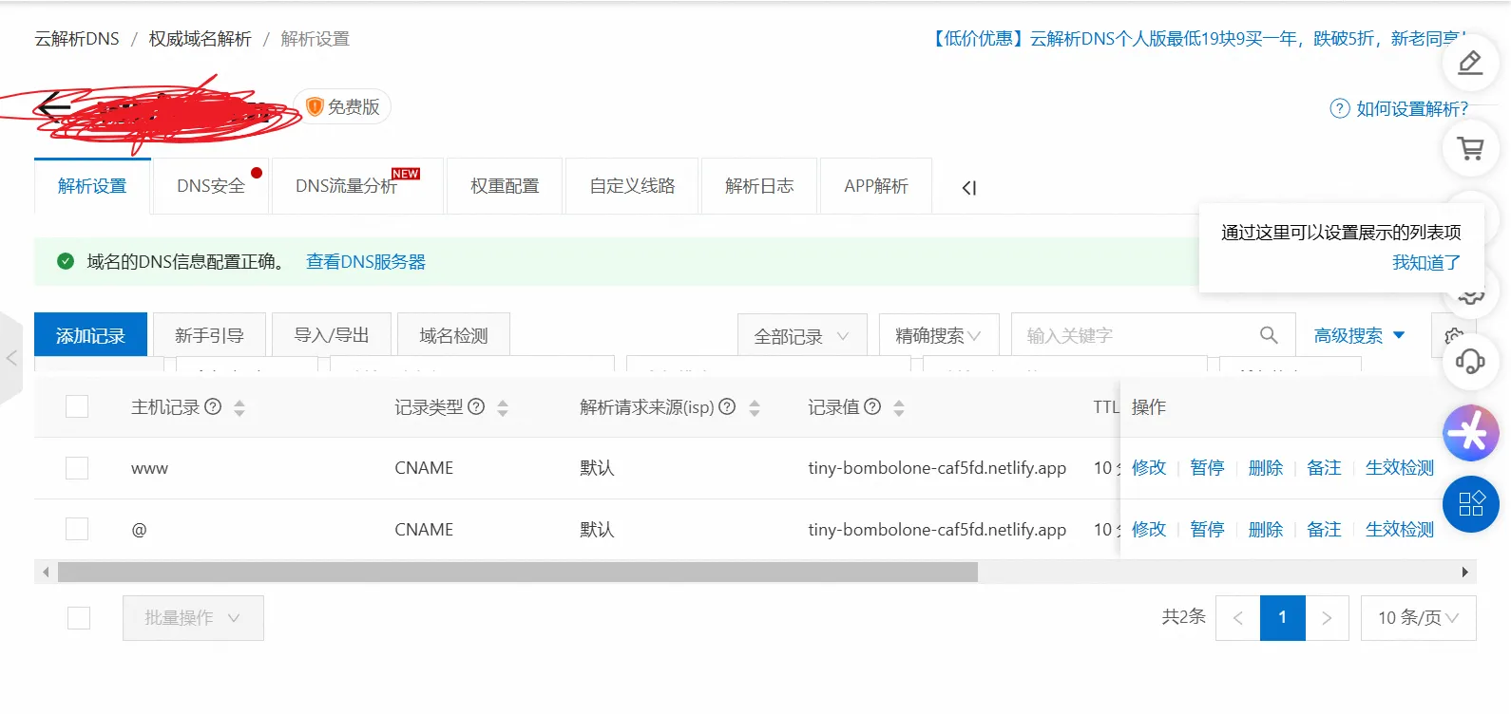1511x714 pixels.
Task: Expand the 精确搜索 dropdown
Action: pyautogui.click(x=938, y=336)
